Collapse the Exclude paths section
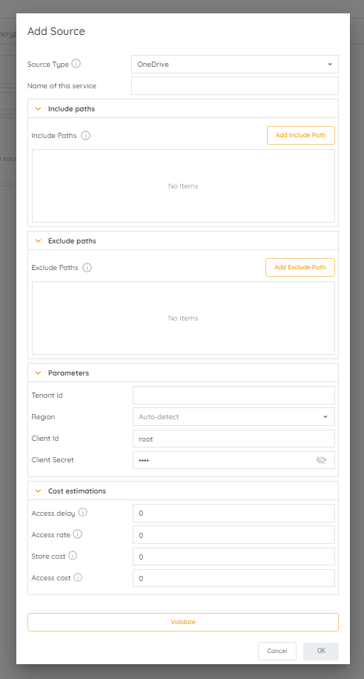Screen dimensions: 364x679 click(x=38, y=240)
